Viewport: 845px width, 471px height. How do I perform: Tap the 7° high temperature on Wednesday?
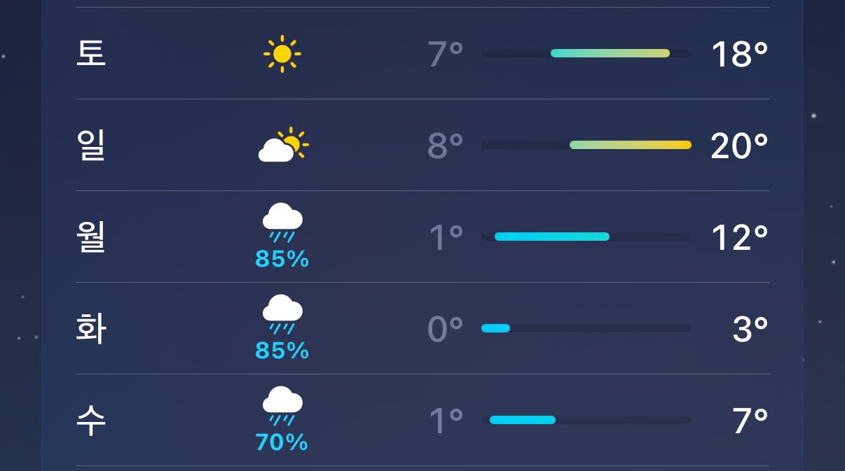tap(750, 421)
